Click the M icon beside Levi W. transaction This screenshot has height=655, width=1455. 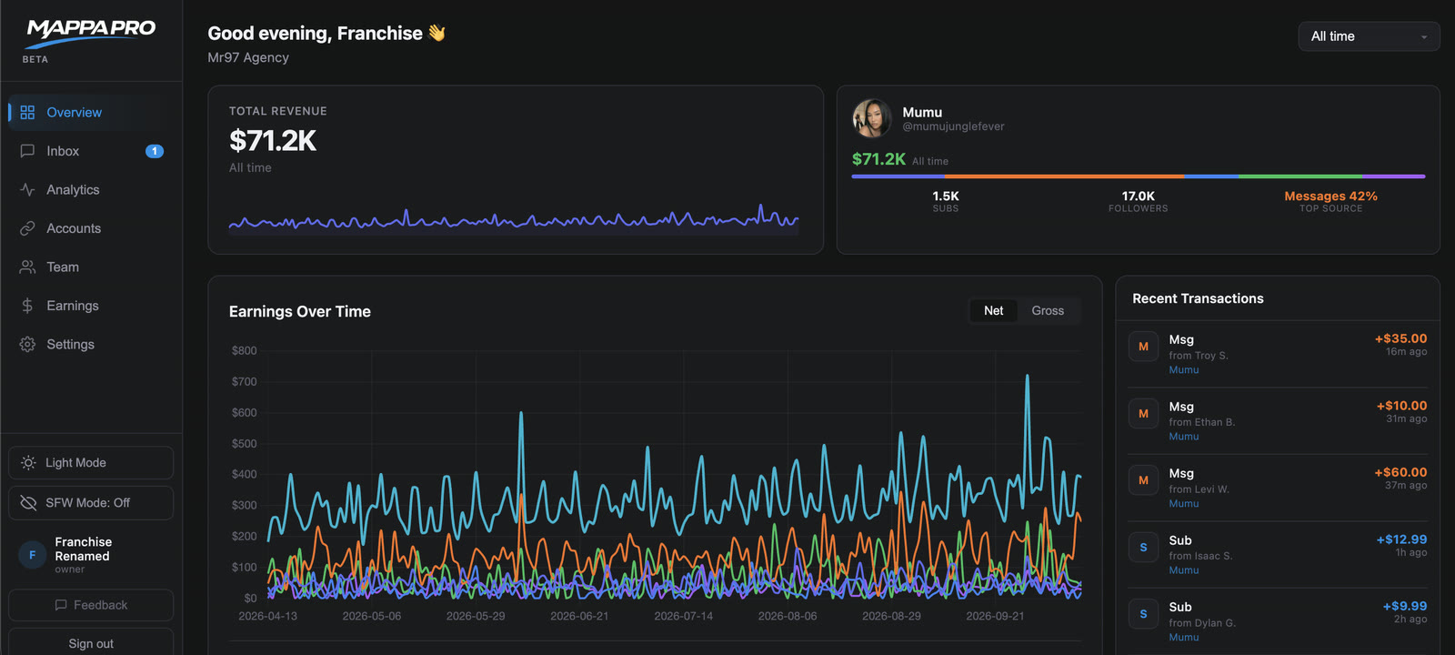pos(1143,480)
